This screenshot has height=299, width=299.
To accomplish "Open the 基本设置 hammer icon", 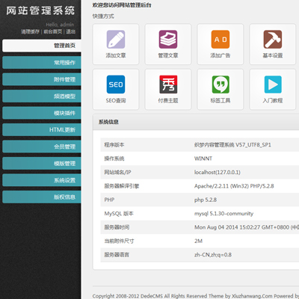I will click(273, 40).
